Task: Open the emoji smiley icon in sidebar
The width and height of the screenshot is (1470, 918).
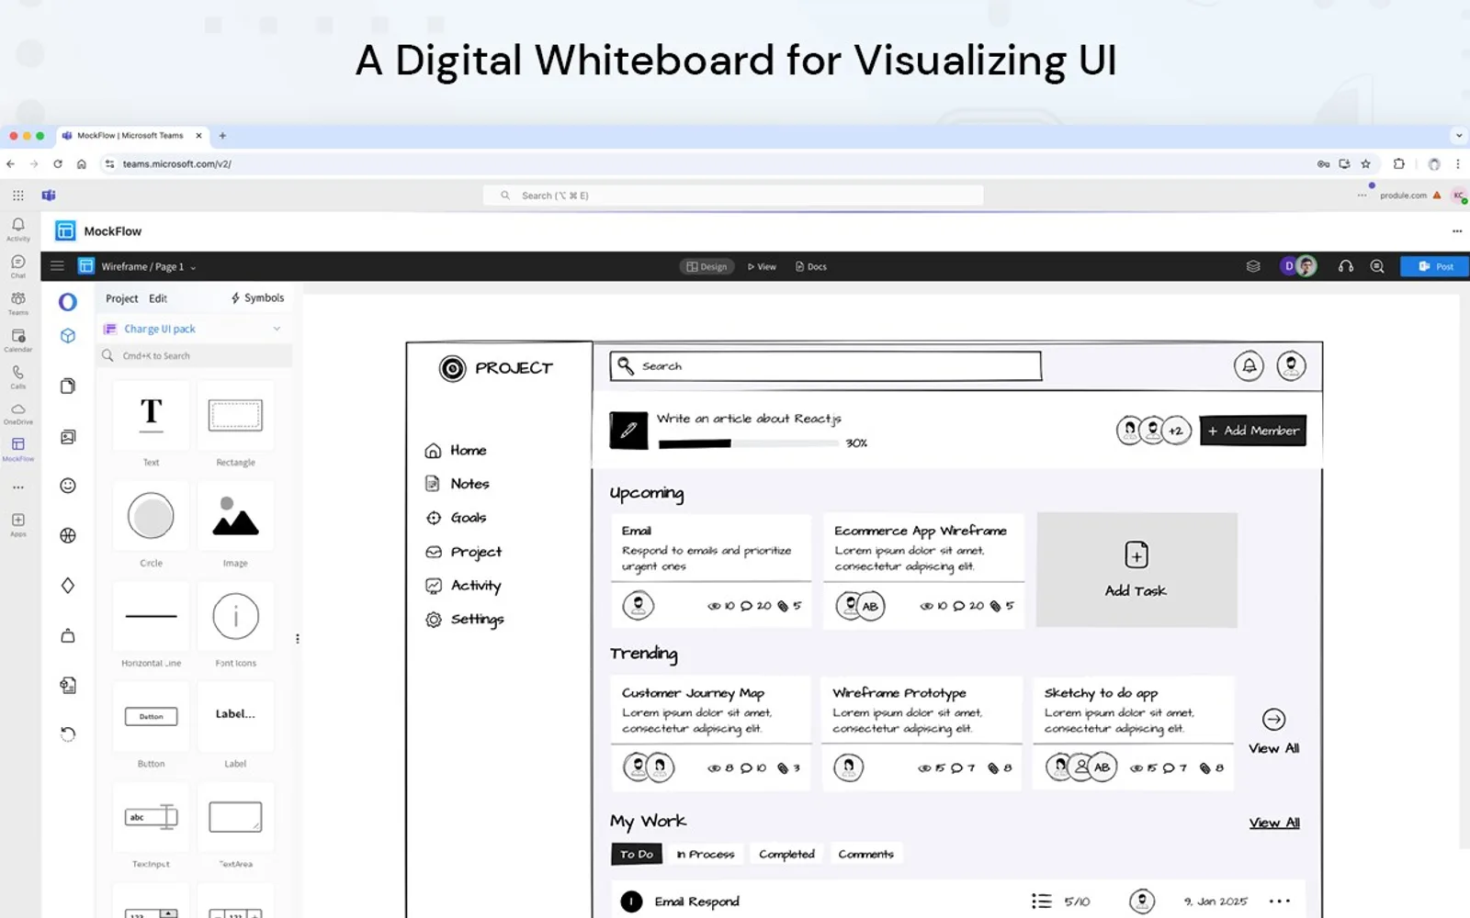Action: (x=68, y=486)
